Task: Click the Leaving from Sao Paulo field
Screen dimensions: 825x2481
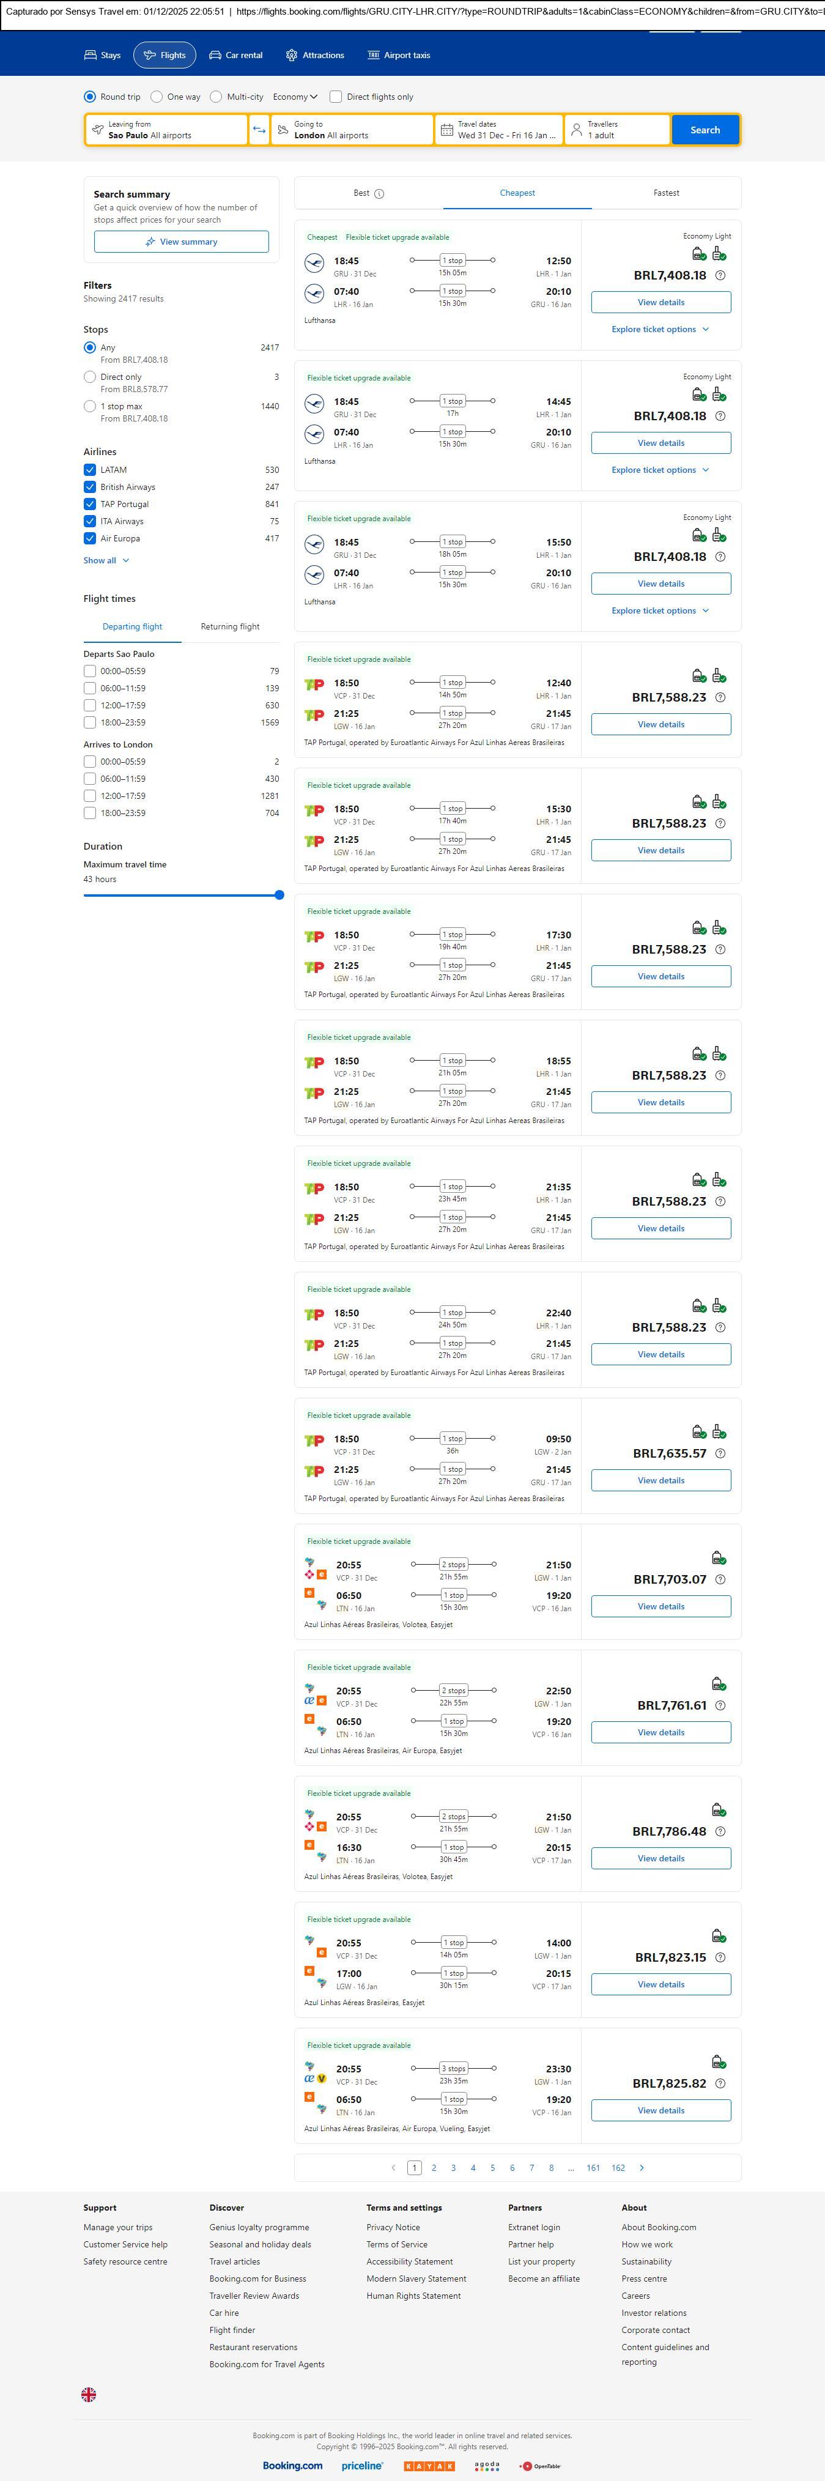Action: click(166, 130)
